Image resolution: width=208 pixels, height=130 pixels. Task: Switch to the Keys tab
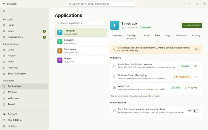click(168, 36)
